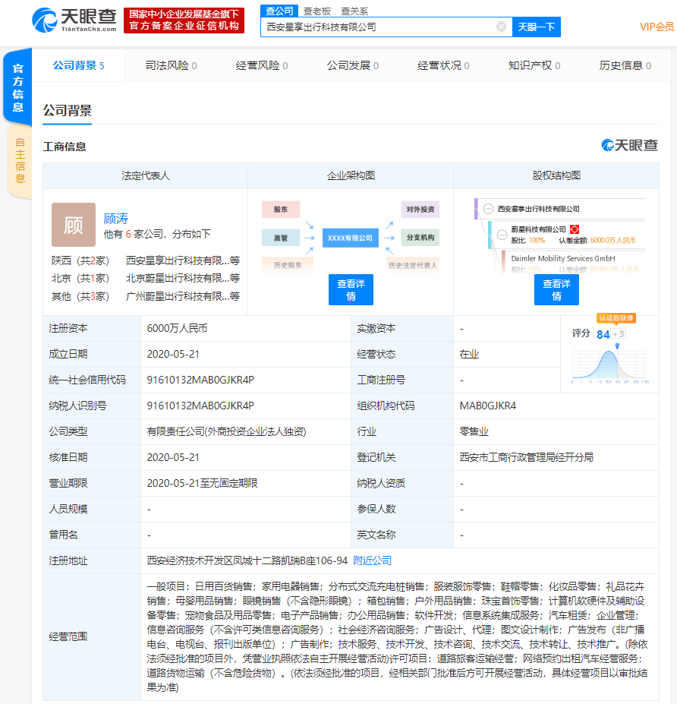
Task: Click into the company name search field
Action: pyautogui.click(x=378, y=27)
